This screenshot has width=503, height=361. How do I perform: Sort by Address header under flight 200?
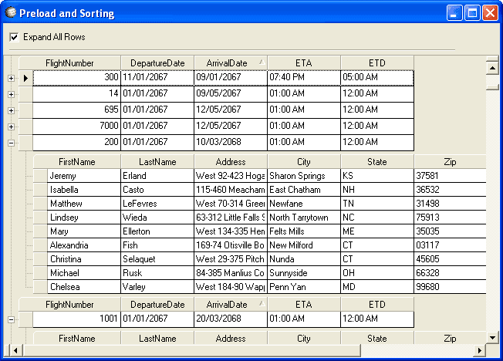(x=231, y=162)
